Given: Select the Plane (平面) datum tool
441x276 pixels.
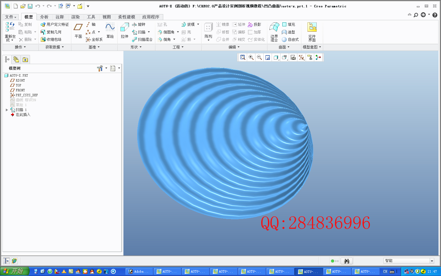Looking at the screenshot, I should 78,31.
